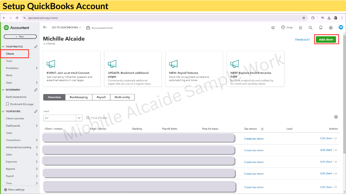Open the Bookmark additional pages update card

pos(133,69)
